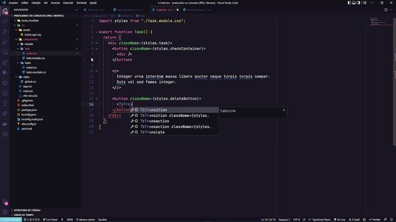Click UTF-8 encoding in status bar
The height and width of the screenshot is (222, 396).
(296, 220)
